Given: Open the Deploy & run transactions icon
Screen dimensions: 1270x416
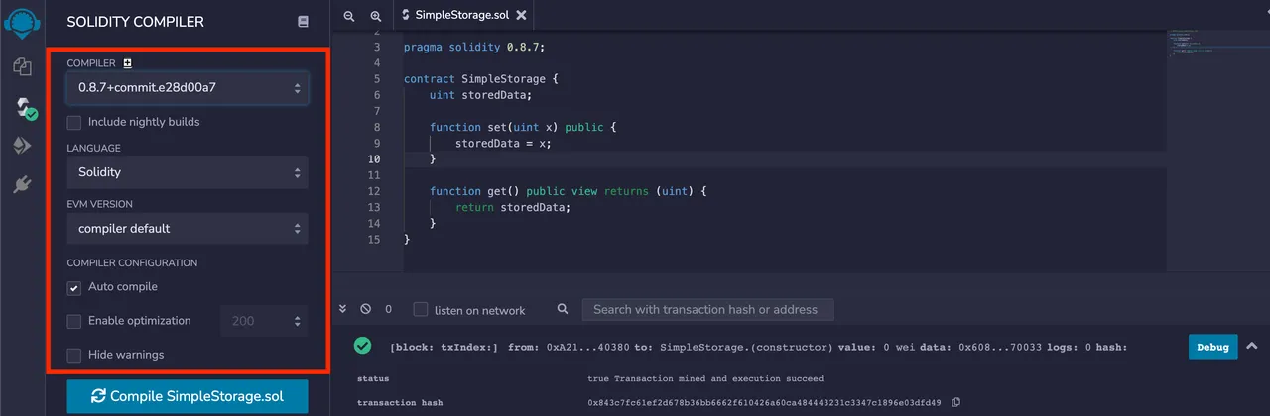Looking at the screenshot, I should tap(22, 146).
